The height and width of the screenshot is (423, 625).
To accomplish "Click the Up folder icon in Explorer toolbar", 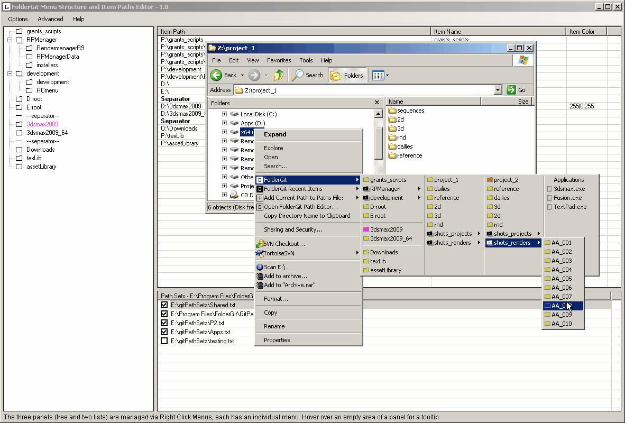I will coord(279,75).
